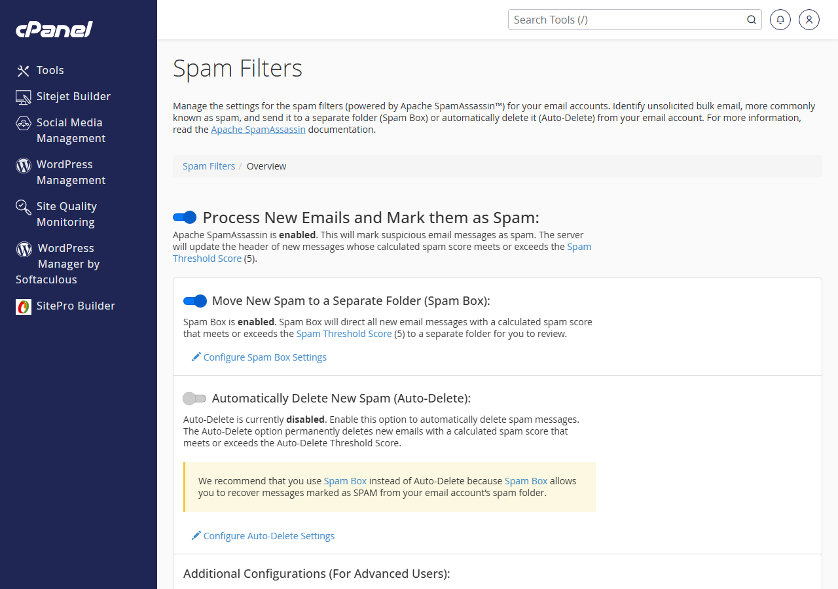Open the user account menu icon
This screenshot has height=589, width=838.
click(809, 20)
